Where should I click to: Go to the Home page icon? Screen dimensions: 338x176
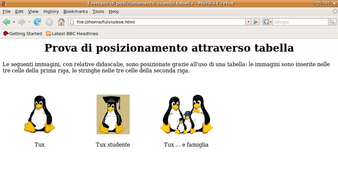pyautogui.click(x=61, y=22)
